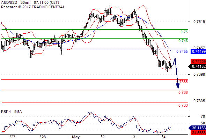Click the 27 date axis marker

tap(13, 137)
